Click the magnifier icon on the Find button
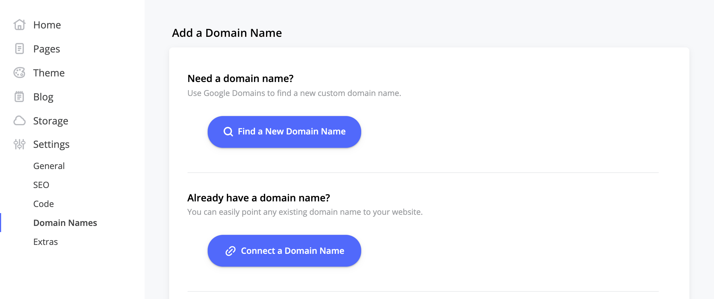The image size is (714, 299). point(228,132)
